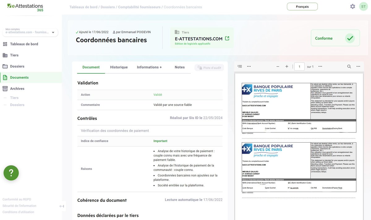Click the Documents sidebar icon
371x220 pixels.
click(x=5, y=77)
